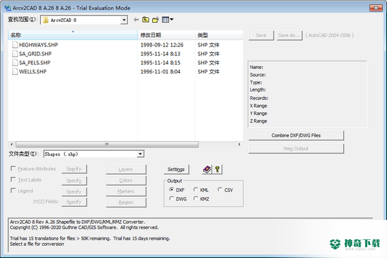This screenshot has width=387, height=258.
Task: Click the HIGHWAYS.SHP file icon
Action: click(15, 45)
